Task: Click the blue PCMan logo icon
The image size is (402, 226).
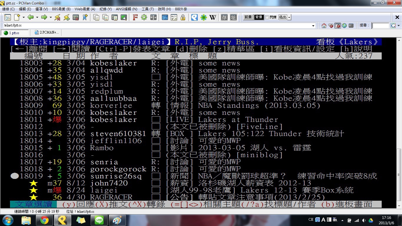Action: [x=194, y=17]
